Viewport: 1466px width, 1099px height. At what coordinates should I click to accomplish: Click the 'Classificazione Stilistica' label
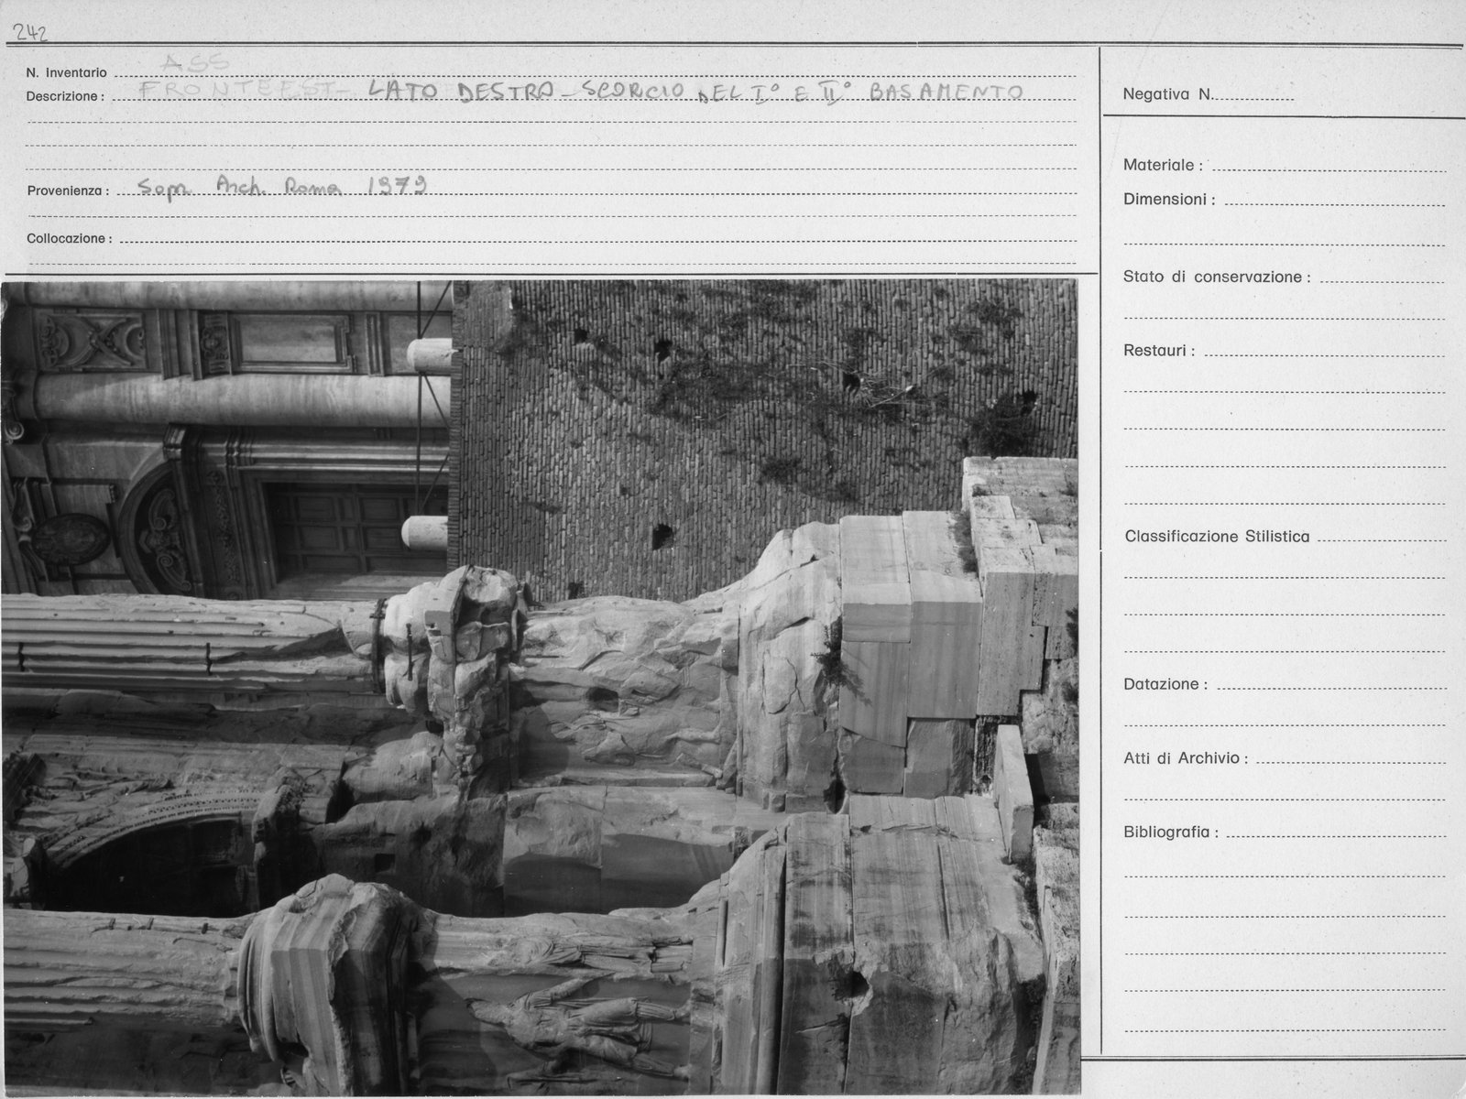pos(1217,537)
